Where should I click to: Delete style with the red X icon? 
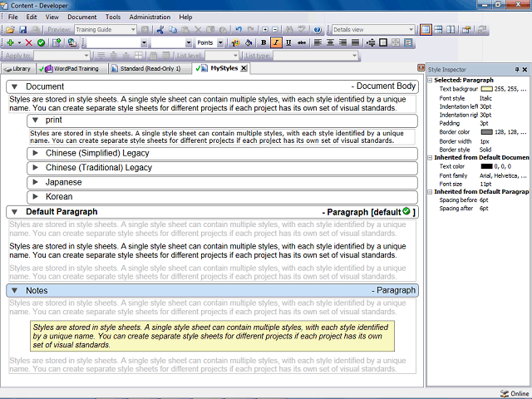tap(29, 42)
